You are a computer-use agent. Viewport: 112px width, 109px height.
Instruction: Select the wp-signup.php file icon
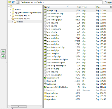point(45,17)
